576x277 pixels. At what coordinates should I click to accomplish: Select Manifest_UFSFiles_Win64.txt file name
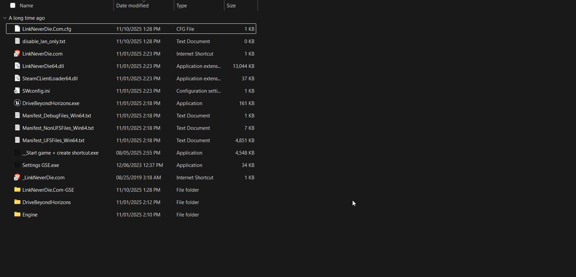pos(53,141)
